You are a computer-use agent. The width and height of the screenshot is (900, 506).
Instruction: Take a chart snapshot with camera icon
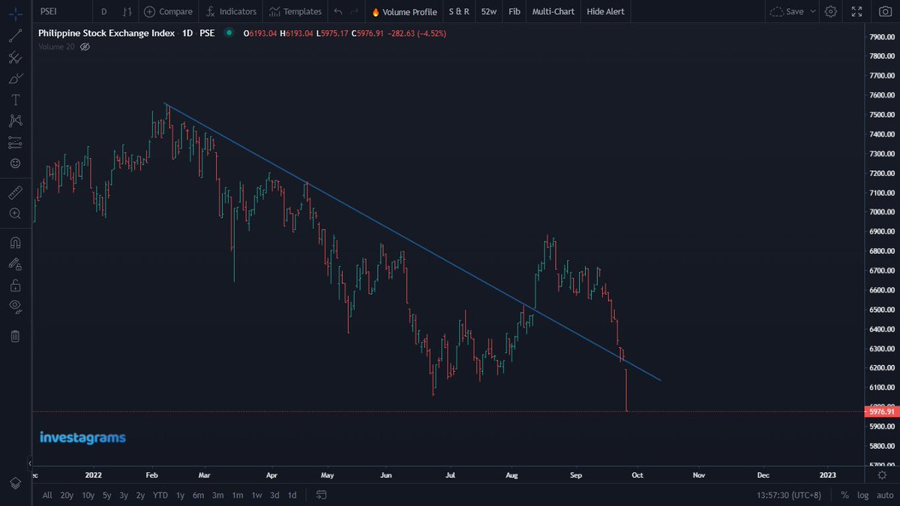pos(884,11)
